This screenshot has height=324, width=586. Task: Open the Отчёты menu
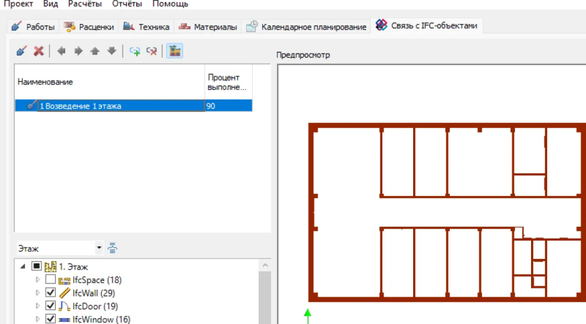(127, 4)
